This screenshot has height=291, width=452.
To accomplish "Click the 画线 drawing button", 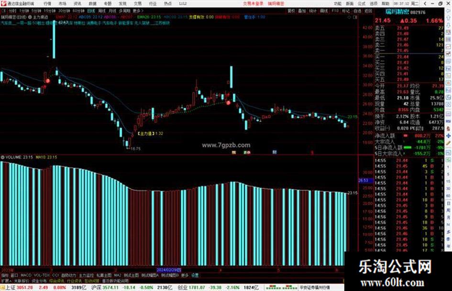I will 324,11.
